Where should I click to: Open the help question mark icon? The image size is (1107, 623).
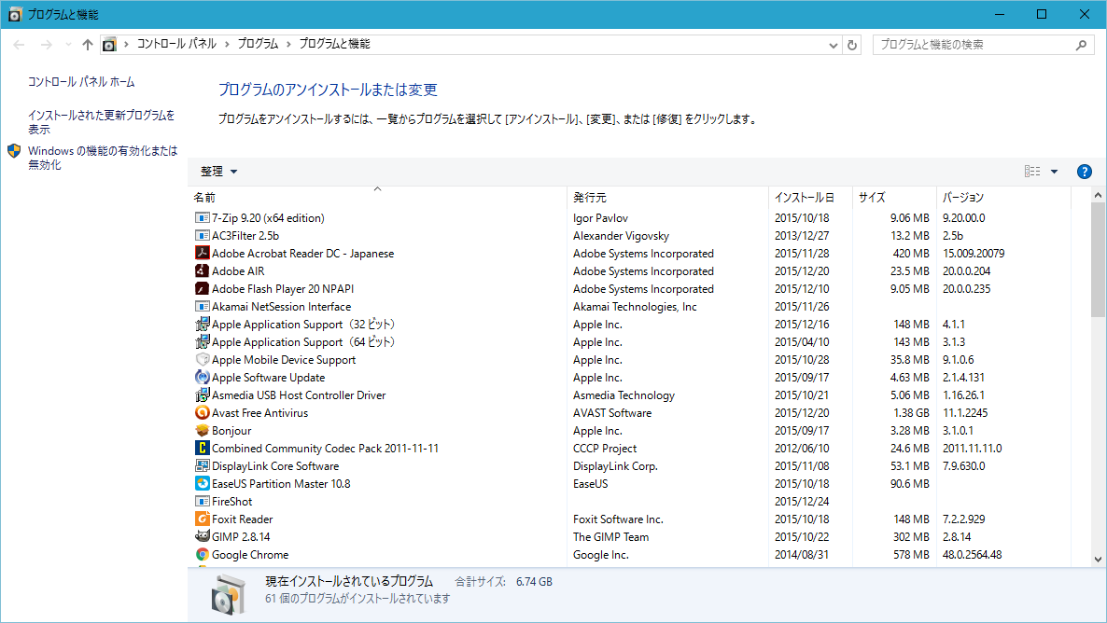(1085, 172)
